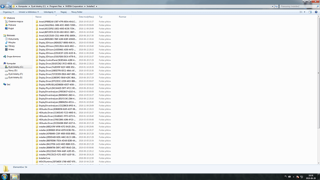Select the InstallerCore folder
The image size is (320, 180).
pyautogui.click(x=44, y=158)
